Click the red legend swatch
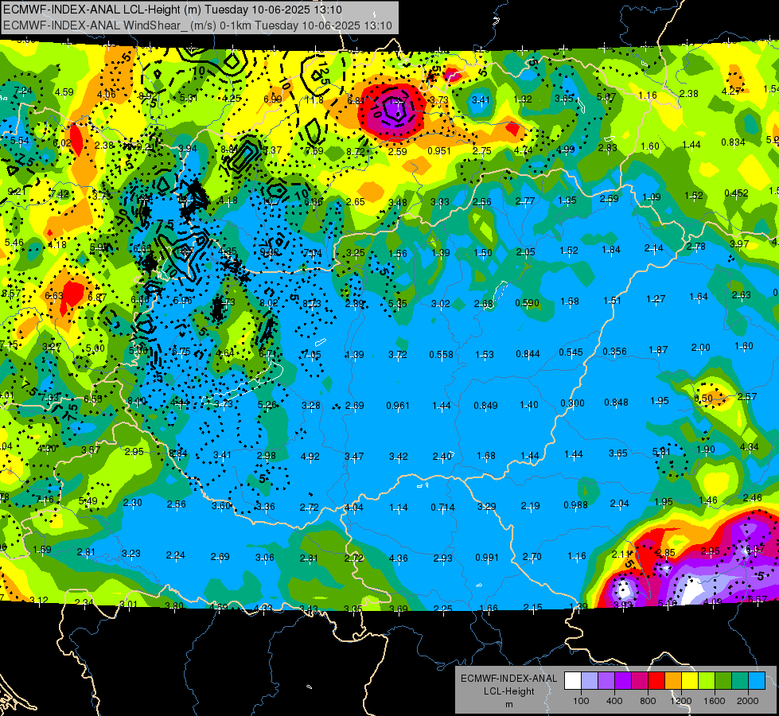The height and width of the screenshot is (716, 779). pos(656,680)
